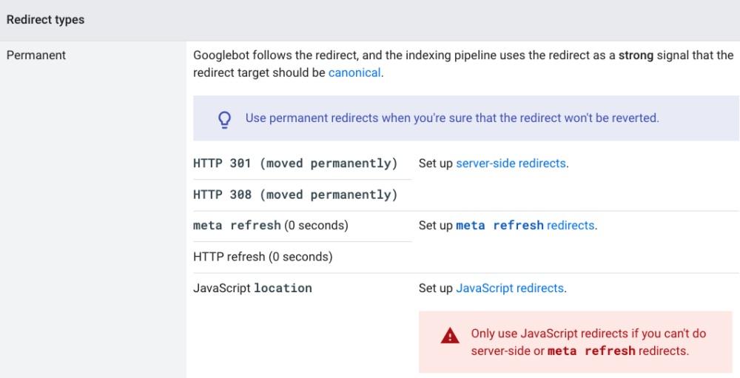Click 'Set up' text before JavaScript redirects
This screenshot has height=378, width=740.
pos(436,288)
